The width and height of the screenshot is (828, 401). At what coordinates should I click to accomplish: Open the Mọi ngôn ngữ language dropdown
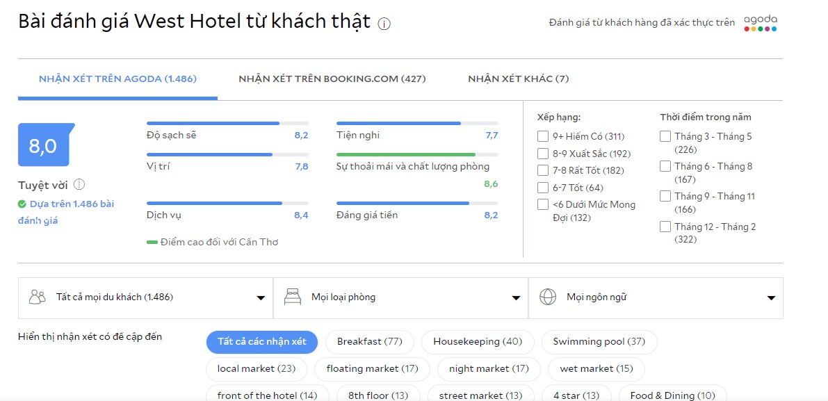[656, 297]
